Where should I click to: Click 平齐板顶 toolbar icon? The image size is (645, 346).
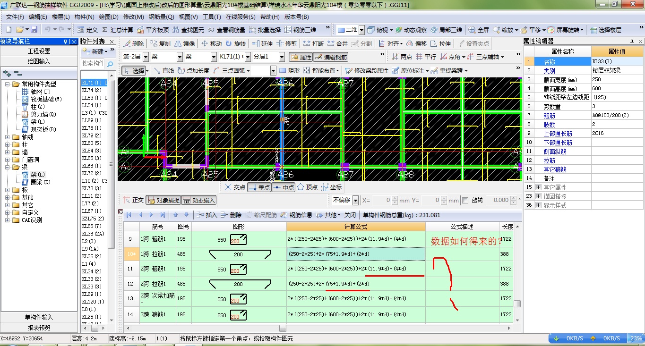153,30
